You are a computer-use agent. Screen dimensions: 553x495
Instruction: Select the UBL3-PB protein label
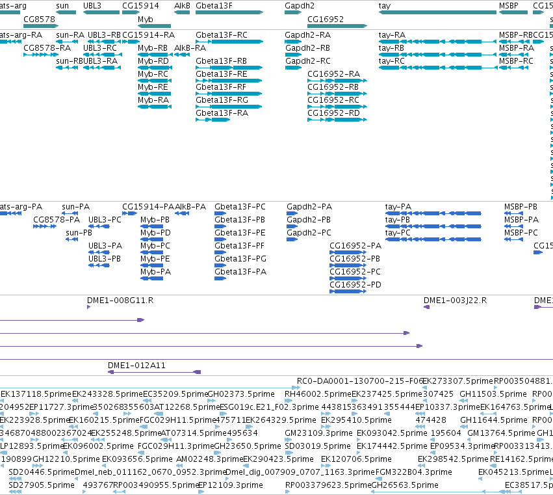coord(105,258)
